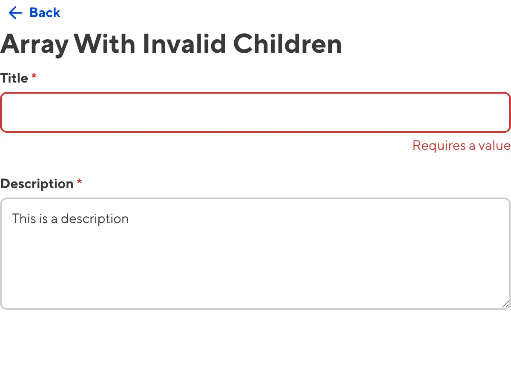Click the word "Requires" in the error text
Viewport: 511px width, 378px height.
click(x=439, y=146)
